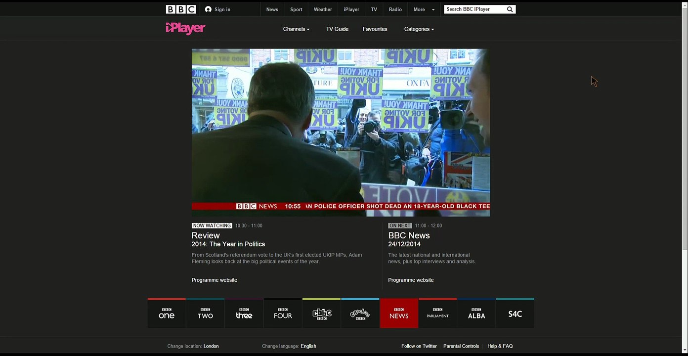
Task: Switch to the BBC Four channel
Action: (x=283, y=313)
